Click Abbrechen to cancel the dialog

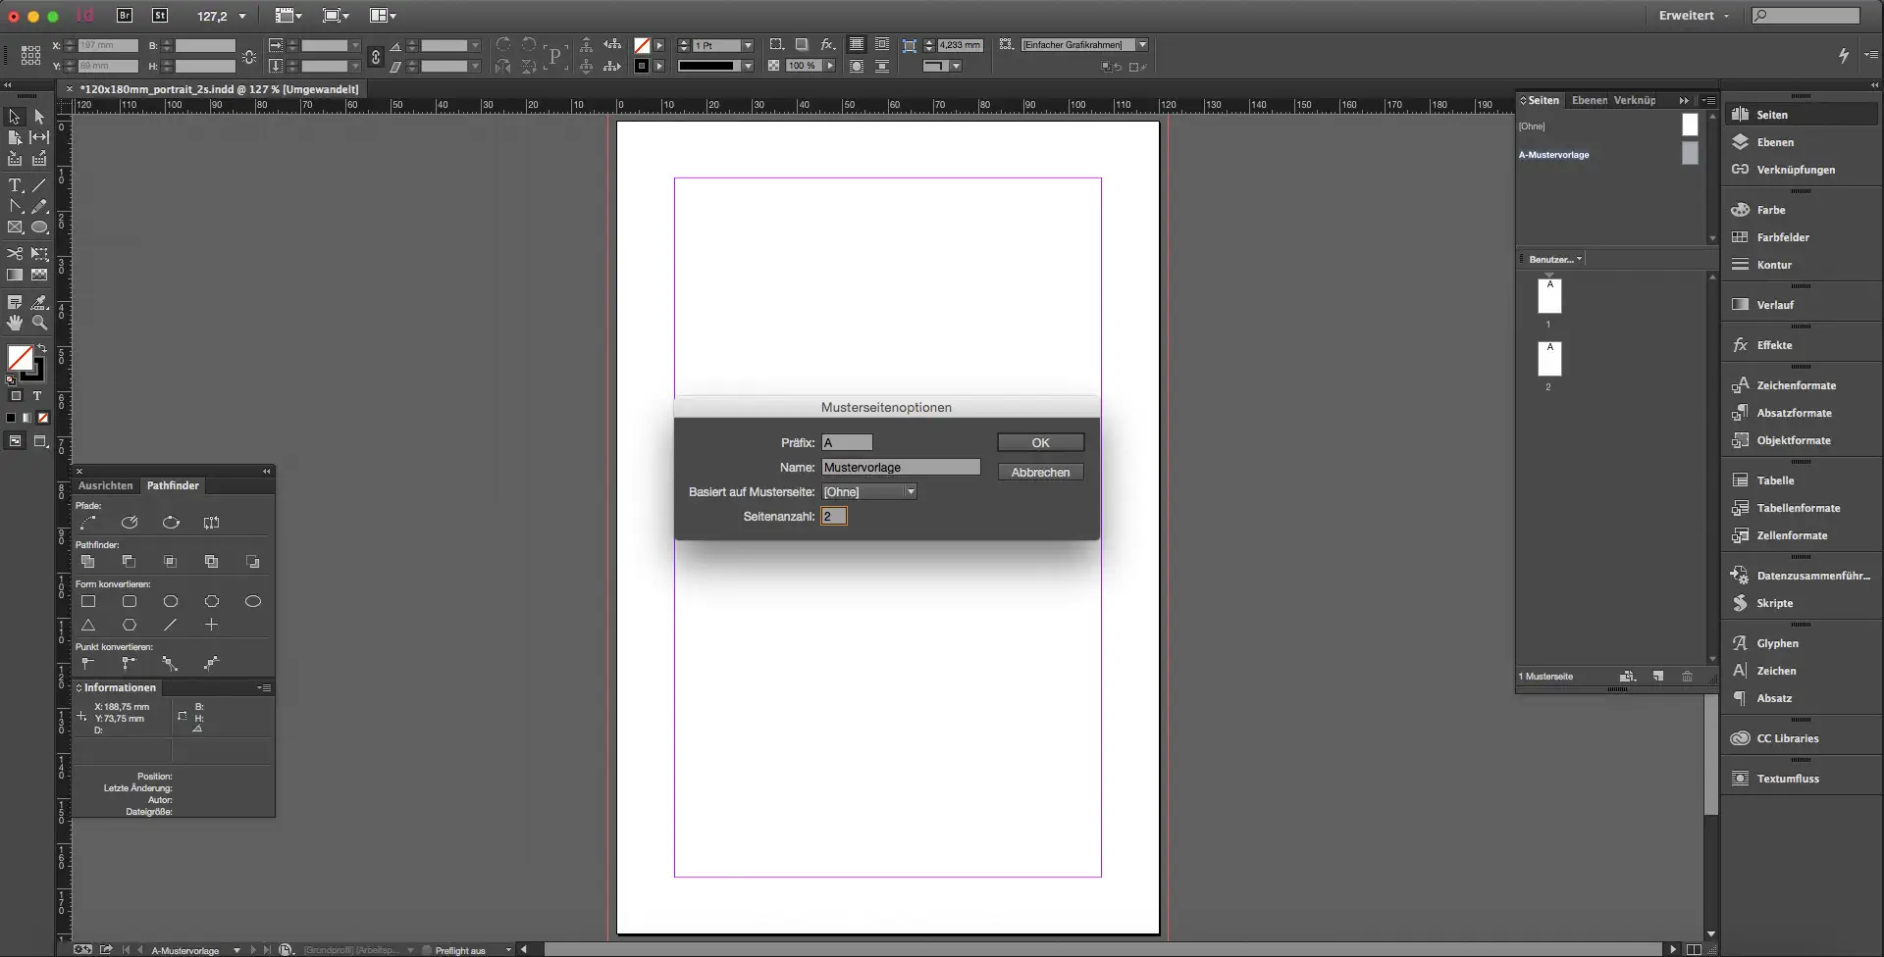coord(1040,473)
